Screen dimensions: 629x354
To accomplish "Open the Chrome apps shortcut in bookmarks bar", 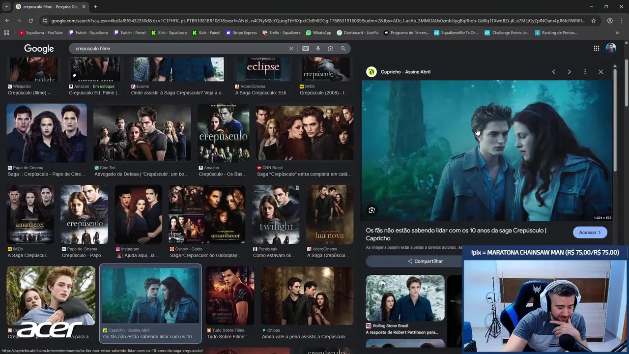I will [6, 33].
